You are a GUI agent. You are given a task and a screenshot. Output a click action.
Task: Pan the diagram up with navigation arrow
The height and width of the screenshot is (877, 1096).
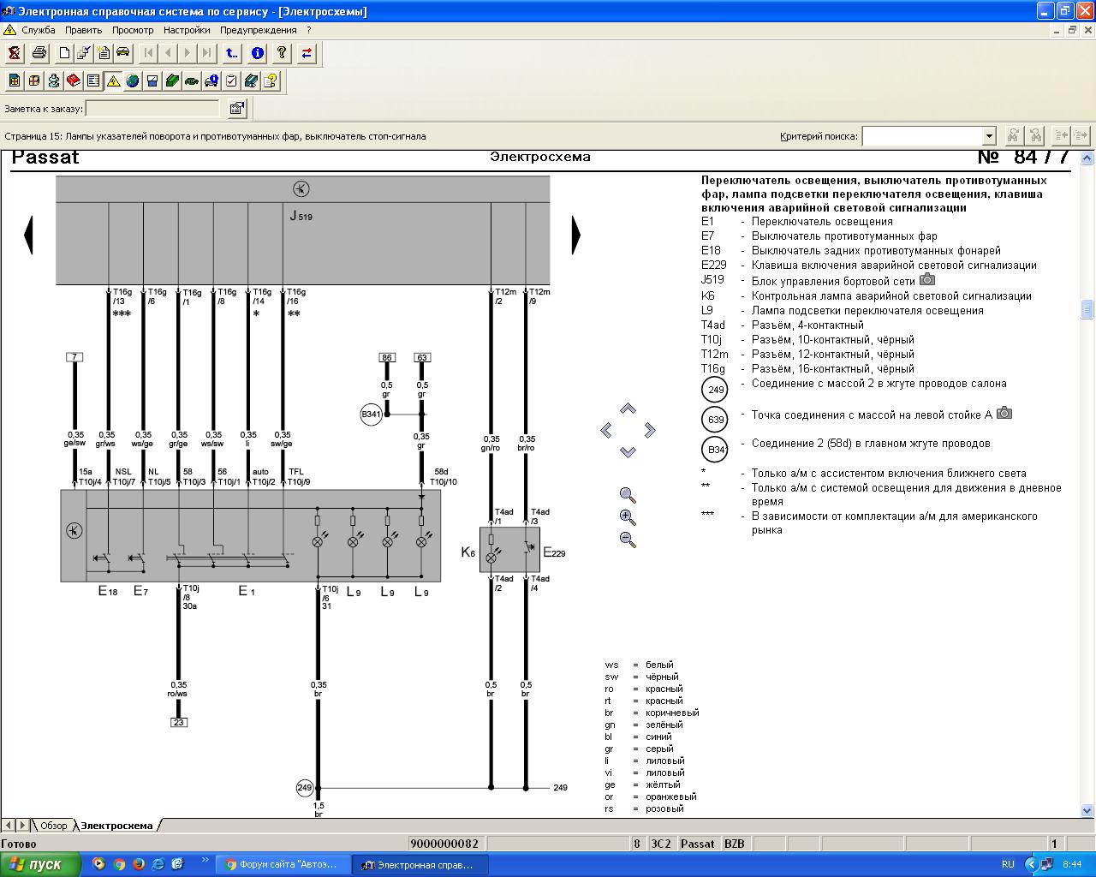628,409
